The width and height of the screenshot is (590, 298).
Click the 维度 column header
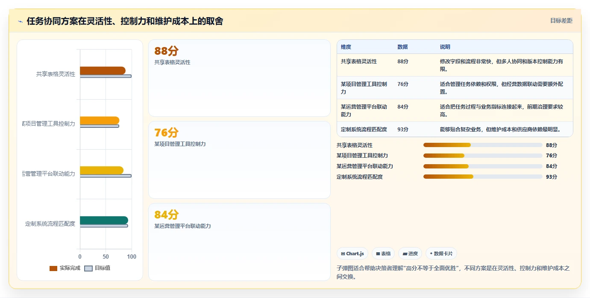pyautogui.click(x=346, y=47)
